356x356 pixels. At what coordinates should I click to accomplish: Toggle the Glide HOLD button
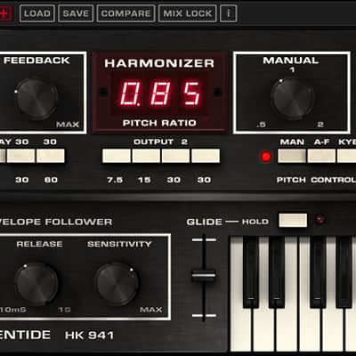293,221
